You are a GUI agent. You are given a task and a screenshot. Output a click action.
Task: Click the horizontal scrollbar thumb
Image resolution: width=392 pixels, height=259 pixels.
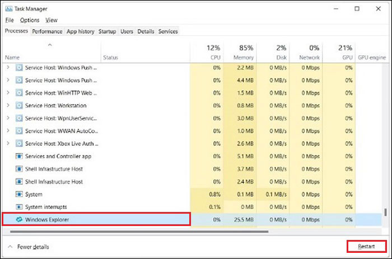pyautogui.click(x=139, y=232)
